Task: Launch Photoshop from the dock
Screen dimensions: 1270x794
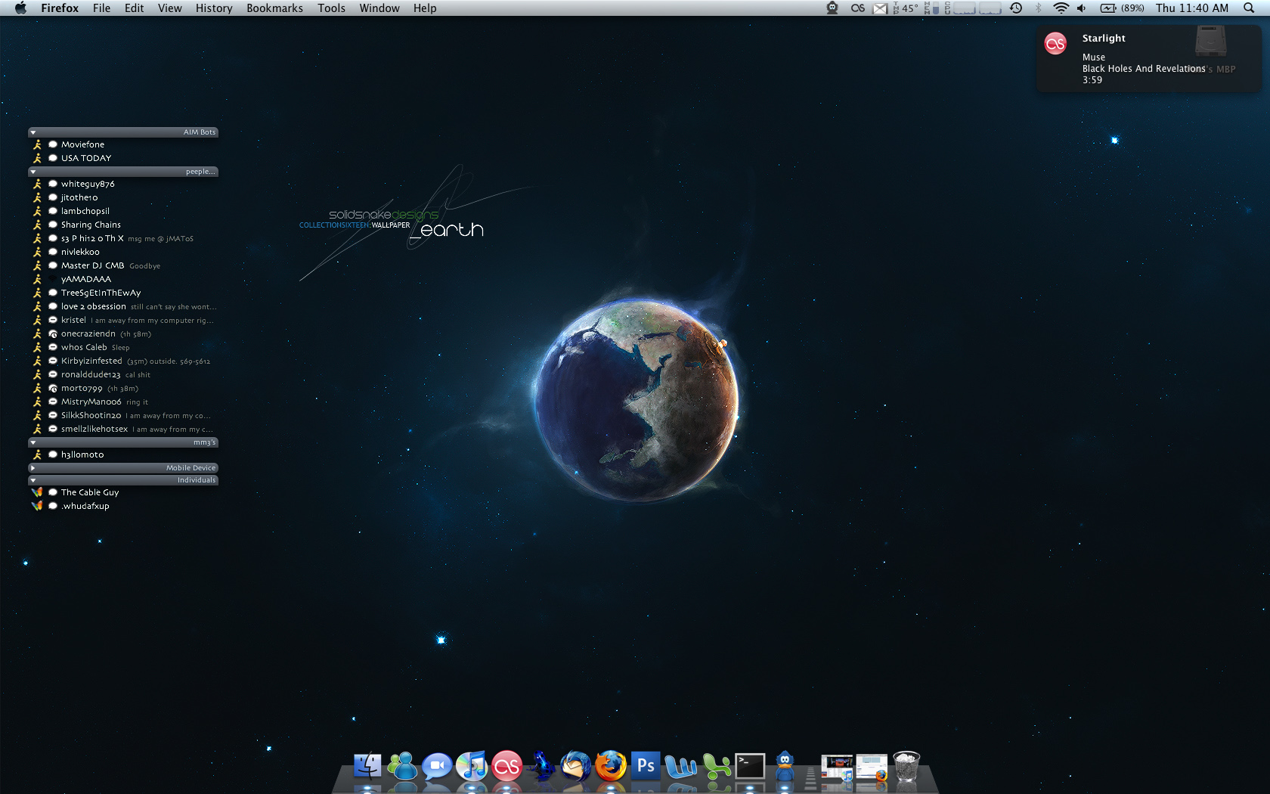Action: pyautogui.click(x=646, y=766)
